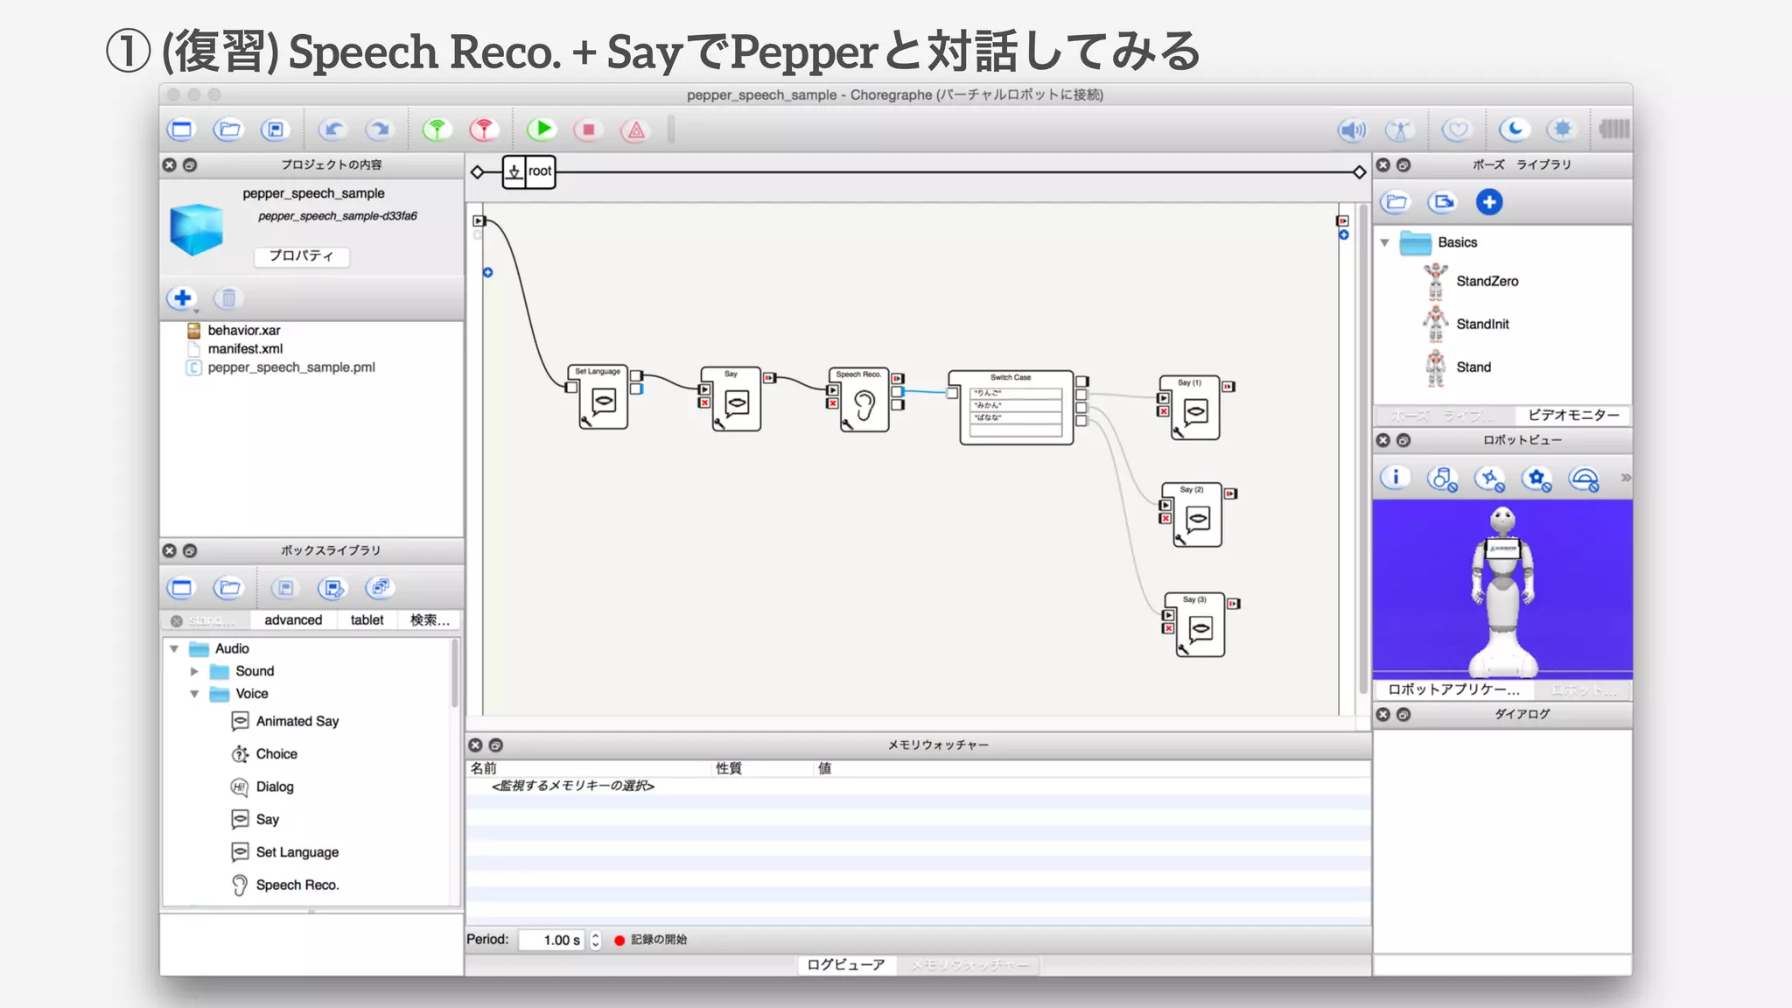Select the Switch Case box on canvas

(1017, 407)
